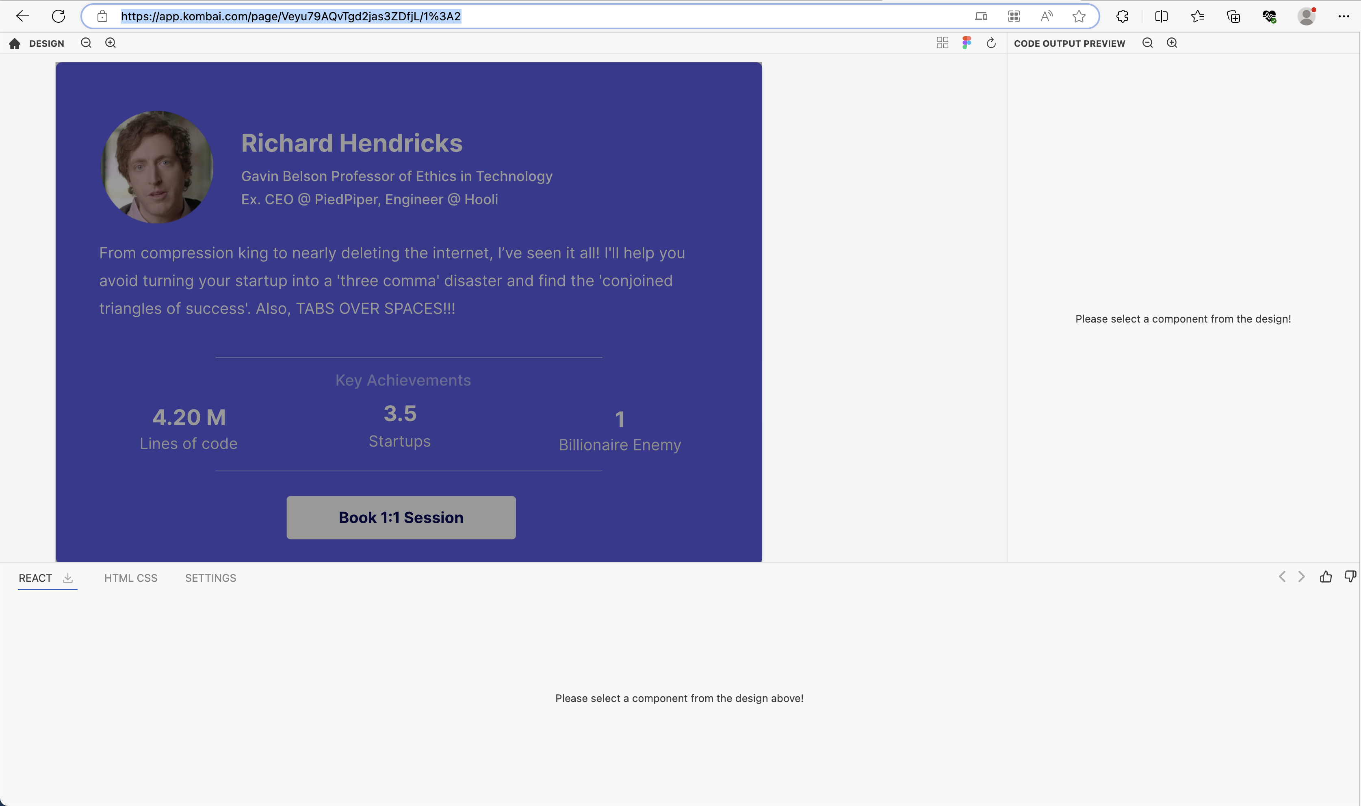Open the Figma icon
Image resolution: width=1361 pixels, height=806 pixels.
pos(967,43)
